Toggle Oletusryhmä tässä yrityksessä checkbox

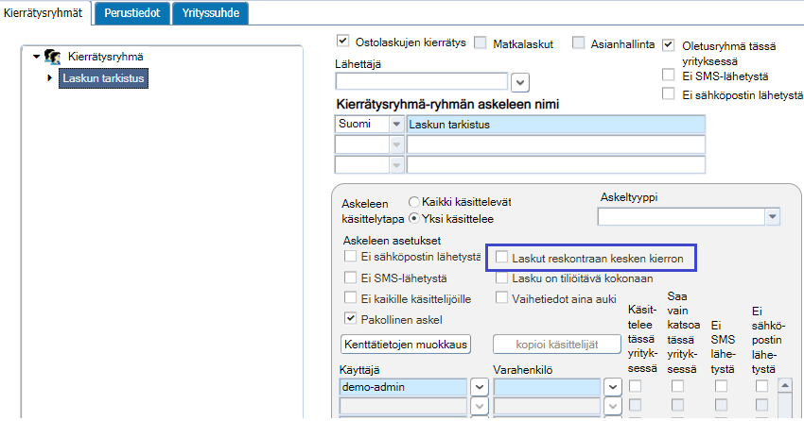668,45
